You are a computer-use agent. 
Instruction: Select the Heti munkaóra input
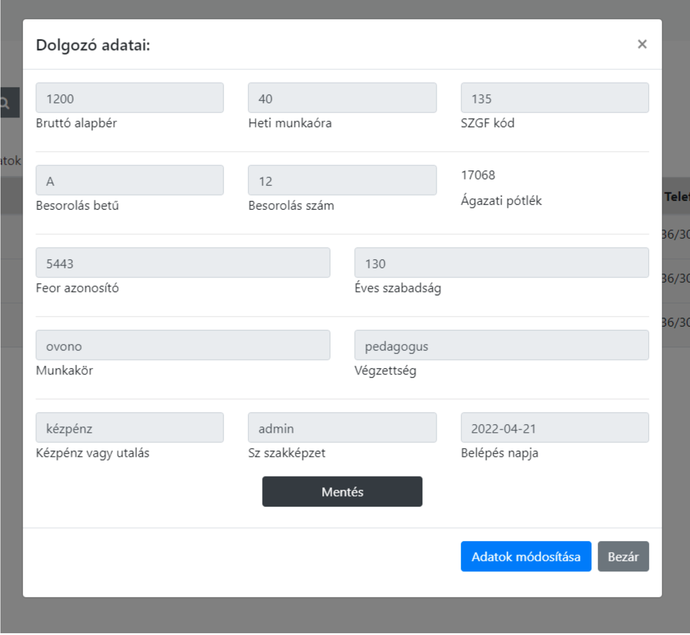[x=342, y=98]
